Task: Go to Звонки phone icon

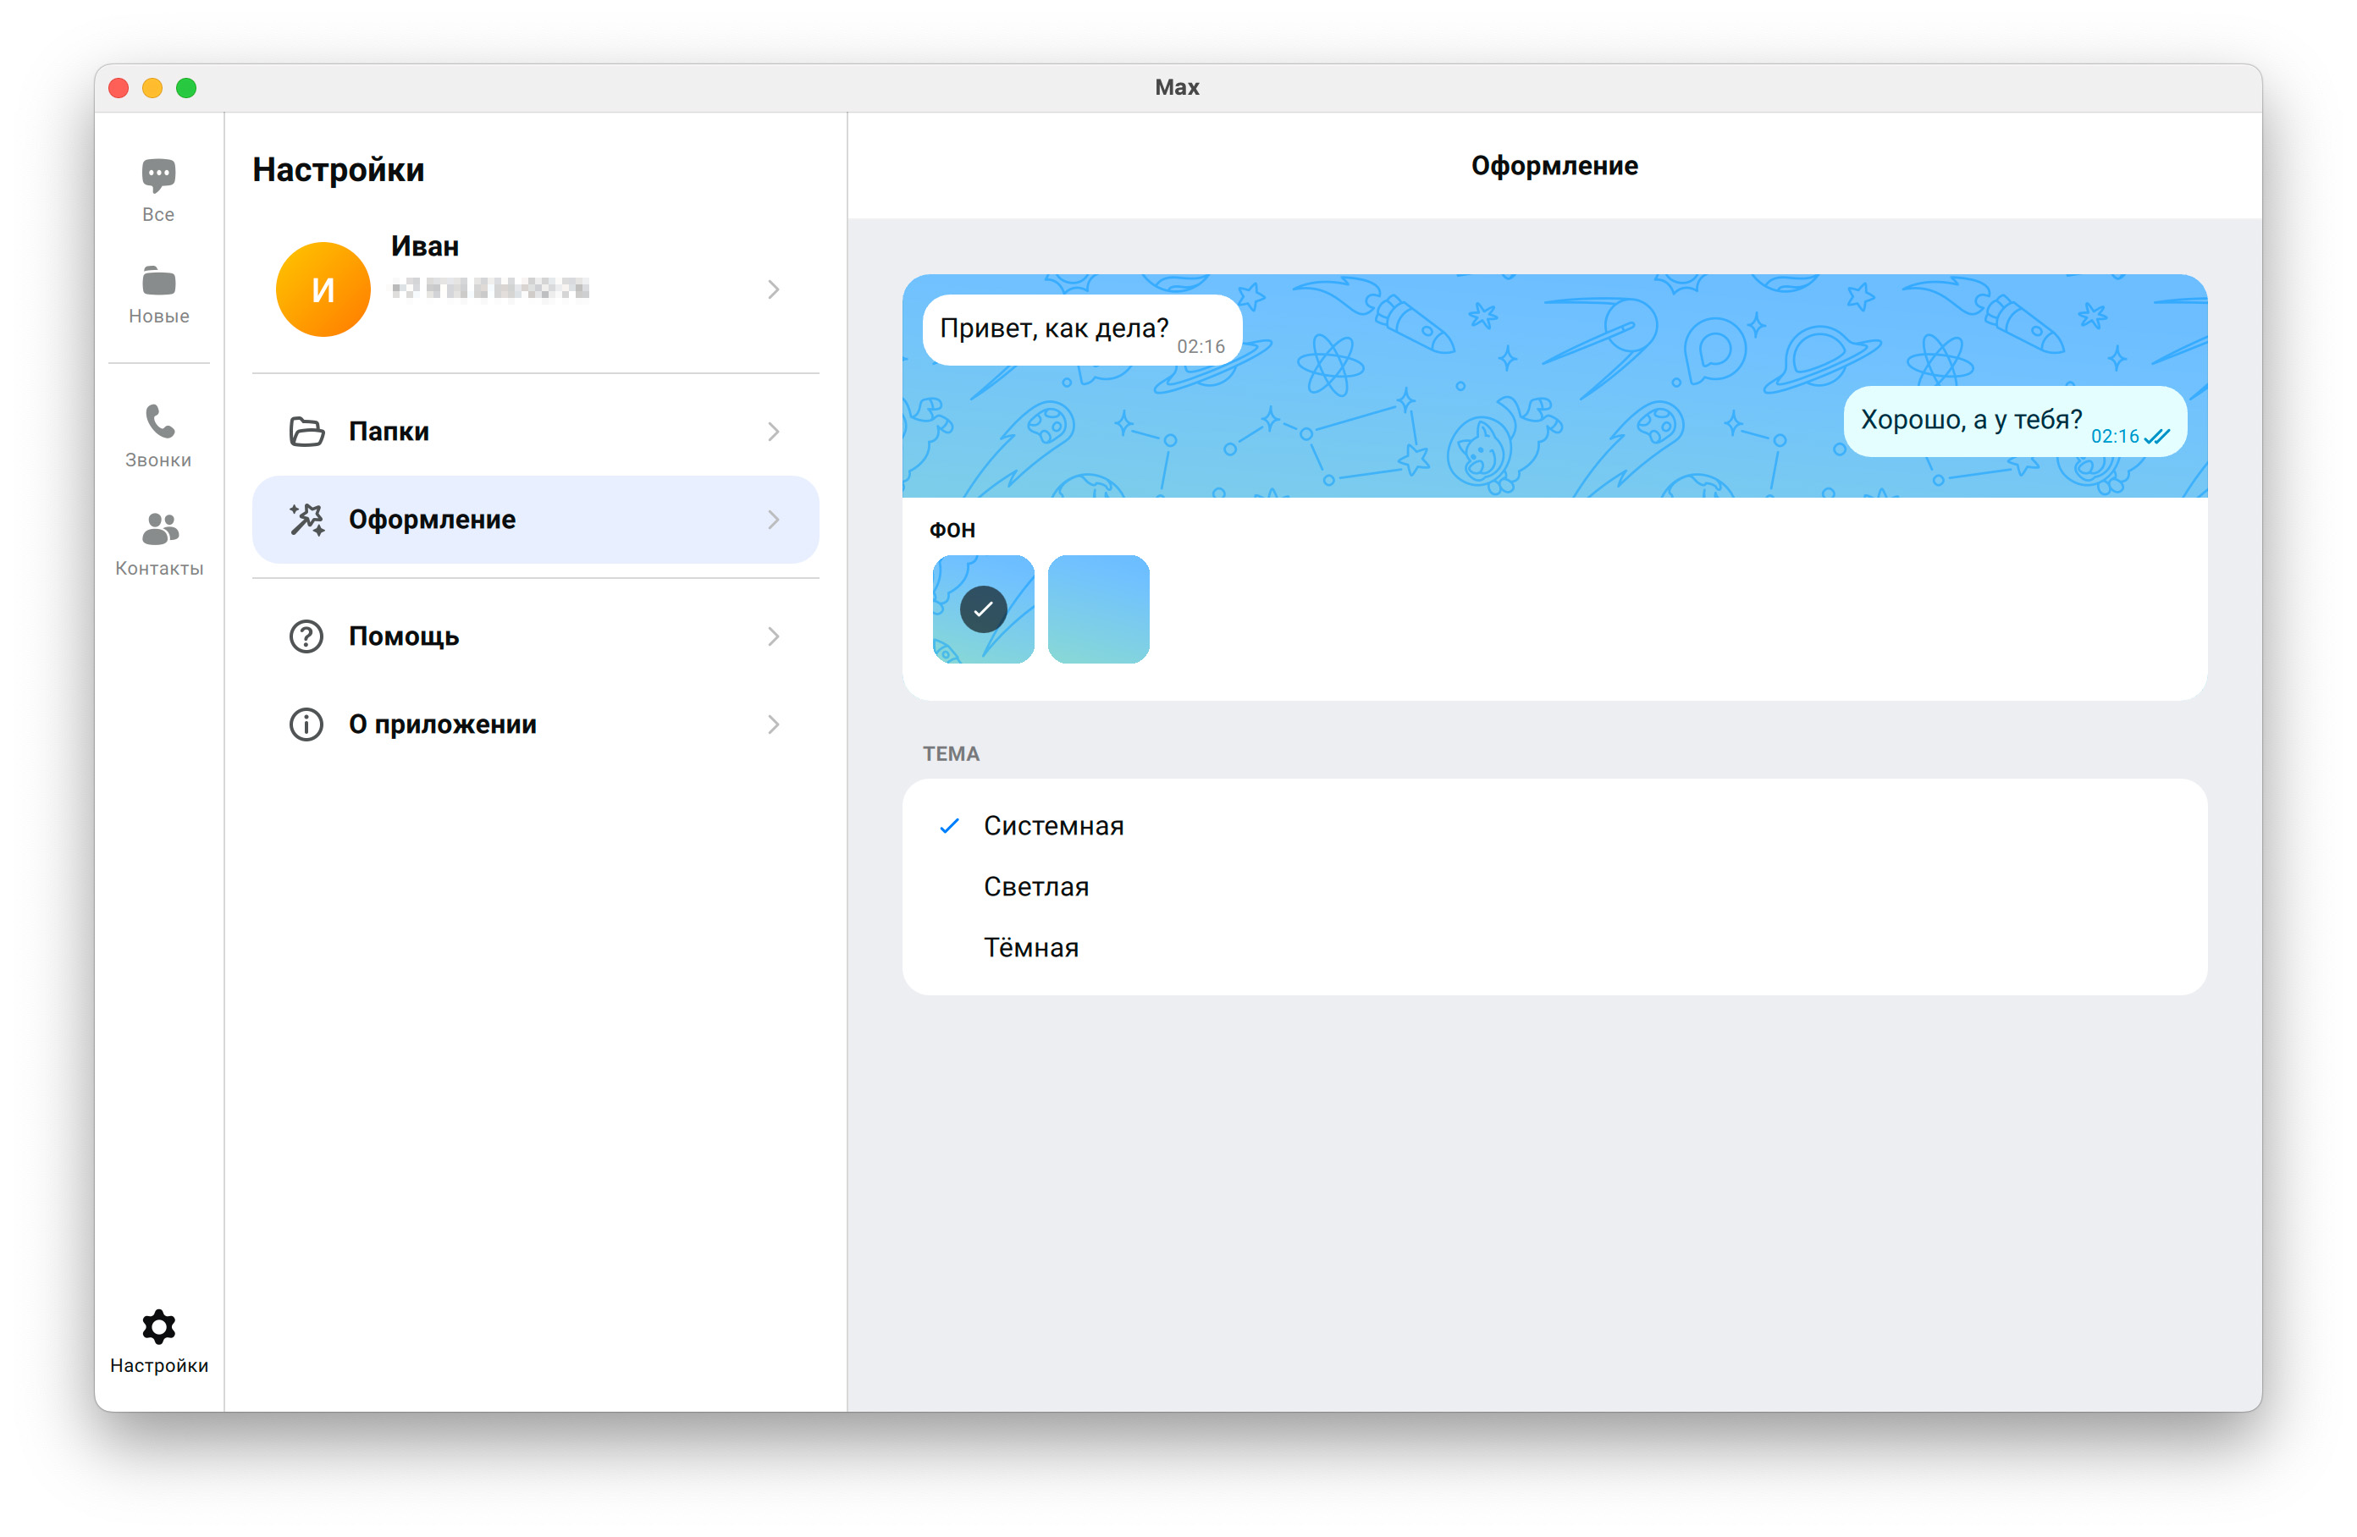Action: 159,421
